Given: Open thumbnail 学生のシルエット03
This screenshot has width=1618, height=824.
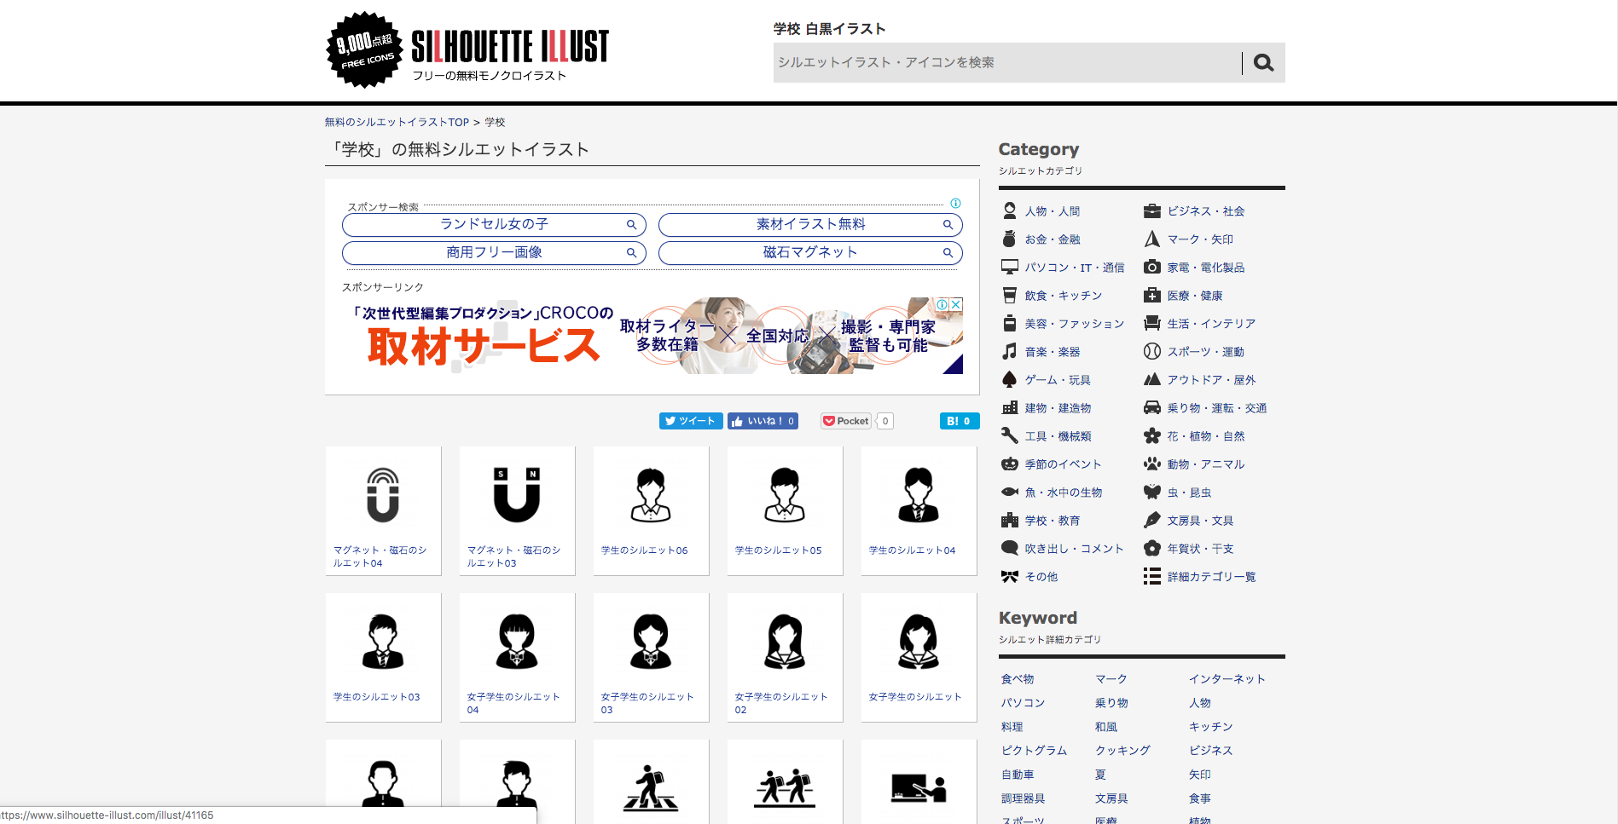Looking at the screenshot, I should [x=383, y=657].
